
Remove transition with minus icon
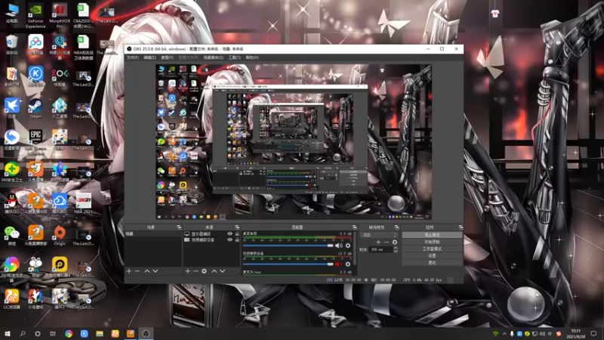387,242
